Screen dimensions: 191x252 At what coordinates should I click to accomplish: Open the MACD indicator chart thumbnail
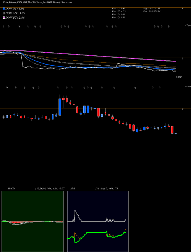tap(32, 221)
